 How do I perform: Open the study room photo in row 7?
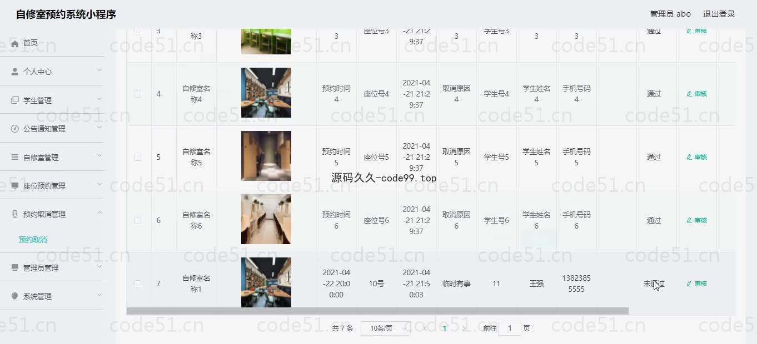pyautogui.click(x=266, y=282)
